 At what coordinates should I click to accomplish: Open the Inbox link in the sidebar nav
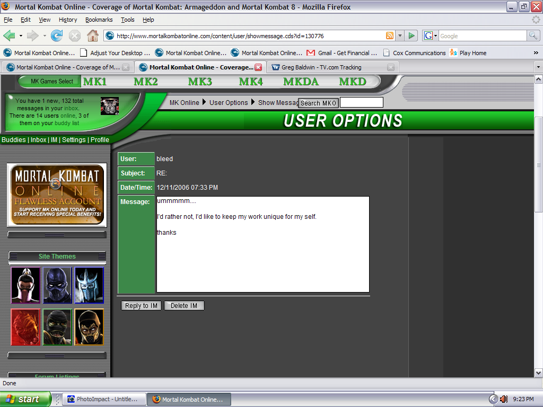coord(38,140)
